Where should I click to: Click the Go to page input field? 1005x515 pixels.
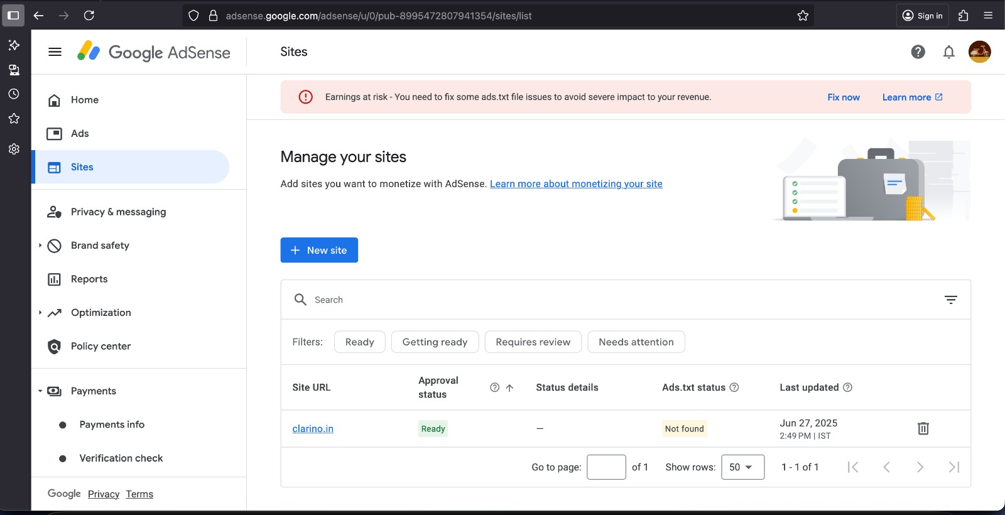(x=606, y=467)
